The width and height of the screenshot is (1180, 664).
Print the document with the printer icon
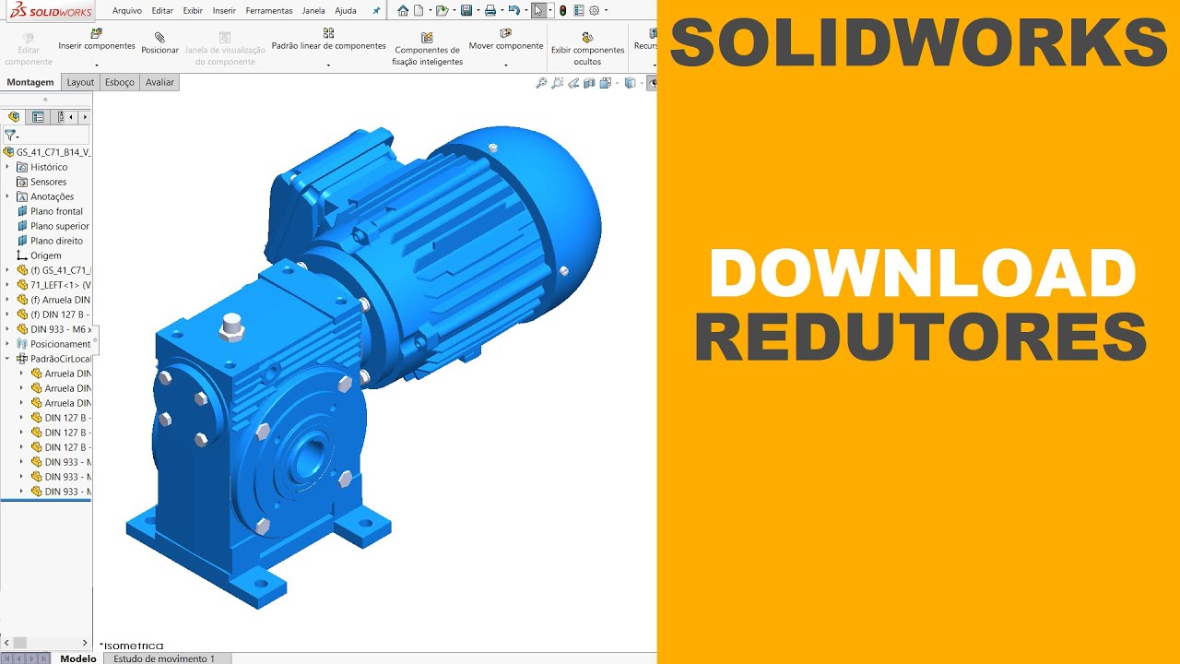(x=490, y=10)
